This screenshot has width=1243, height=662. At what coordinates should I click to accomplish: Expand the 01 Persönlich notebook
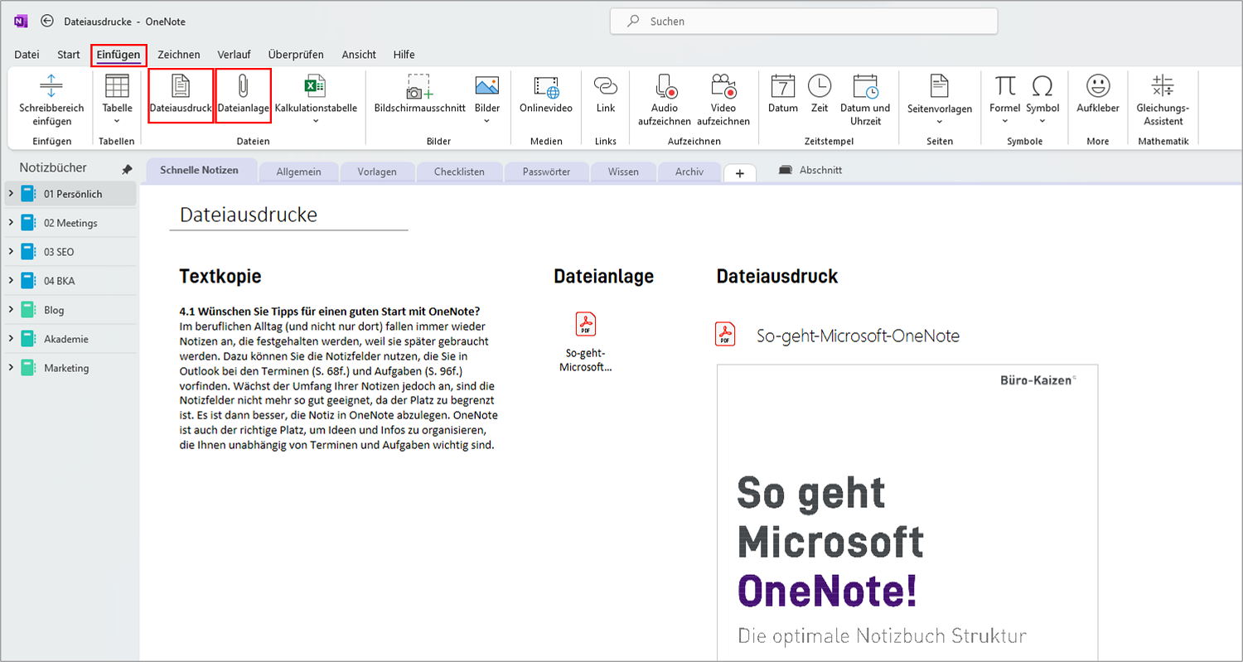[x=11, y=194]
